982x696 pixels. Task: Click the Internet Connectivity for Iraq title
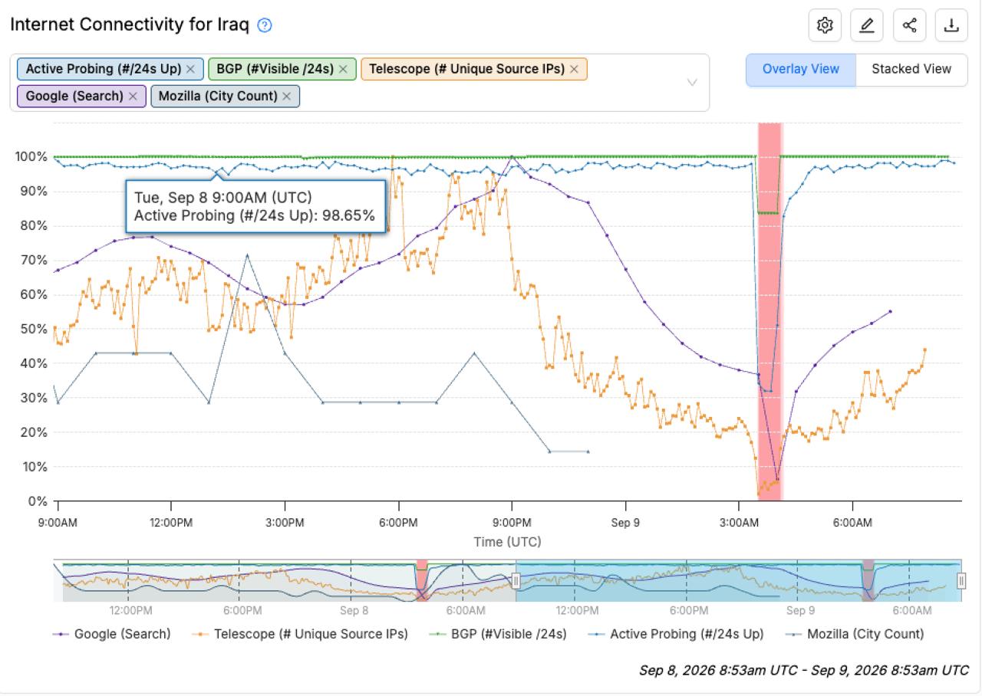pyautogui.click(x=129, y=25)
